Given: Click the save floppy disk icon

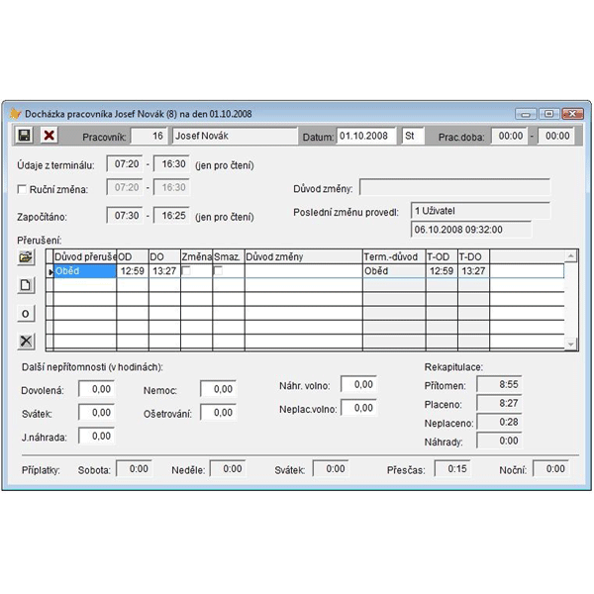Looking at the screenshot, I should click(x=26, y=135).
